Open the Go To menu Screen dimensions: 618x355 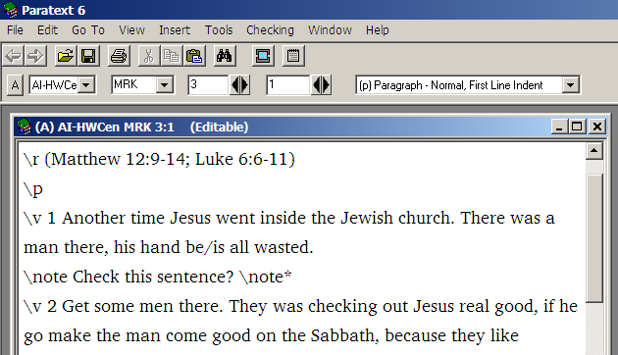point(88,30)
